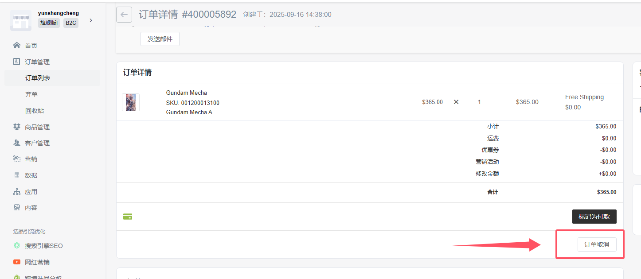This screenshot has width=641, height=279.
Task: Click the Gundam Mecha product thumbnail
Action: tap(131, 102)
